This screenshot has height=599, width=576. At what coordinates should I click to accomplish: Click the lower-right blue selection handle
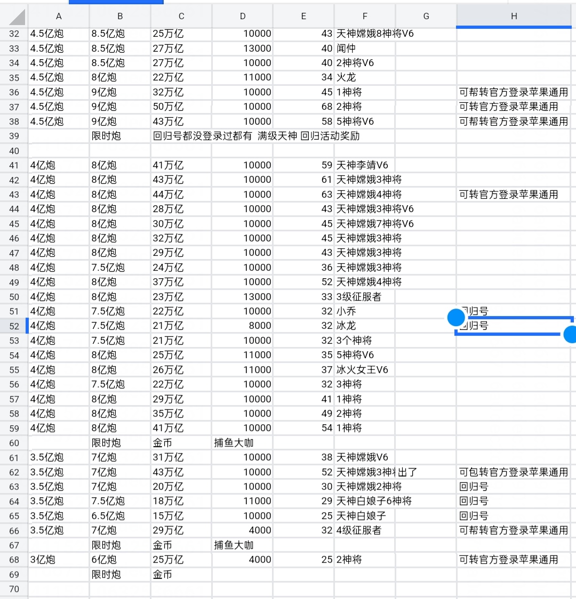[x=570, y=335]
